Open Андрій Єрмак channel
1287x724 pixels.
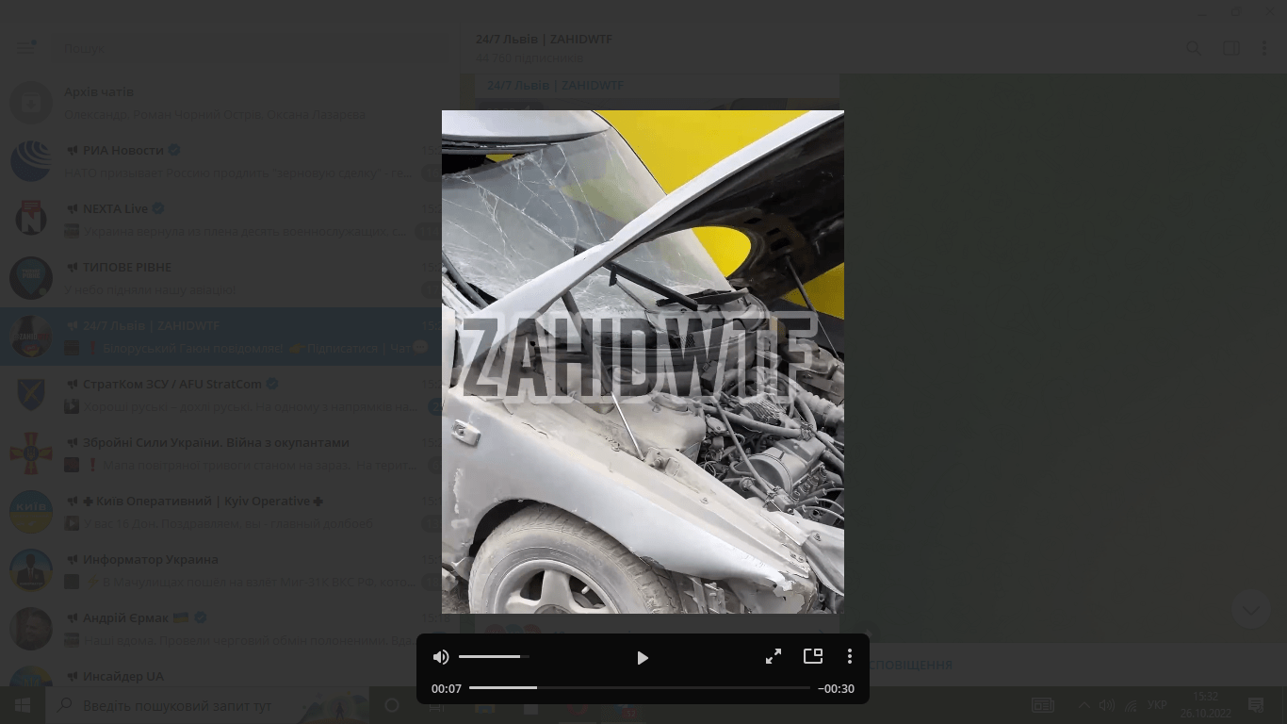click(x=230, y=629)
